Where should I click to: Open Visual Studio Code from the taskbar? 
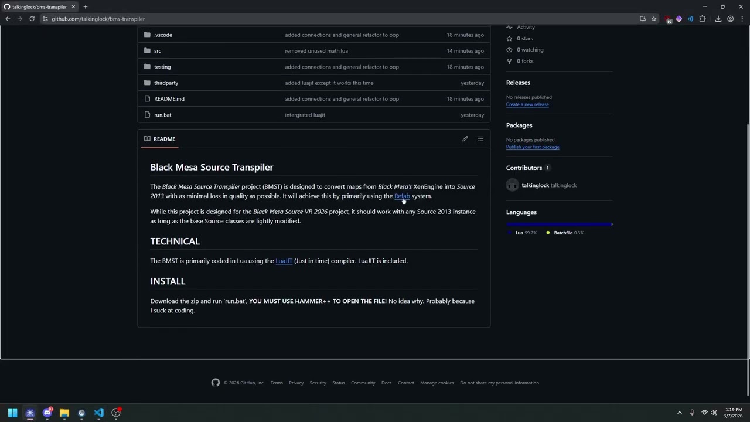(98, 413)
